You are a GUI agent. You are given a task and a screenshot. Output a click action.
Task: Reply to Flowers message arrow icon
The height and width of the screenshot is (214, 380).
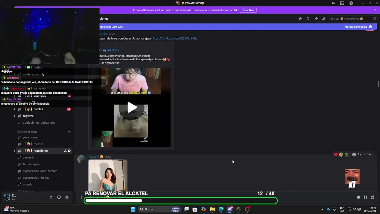[x=360, y=155]
